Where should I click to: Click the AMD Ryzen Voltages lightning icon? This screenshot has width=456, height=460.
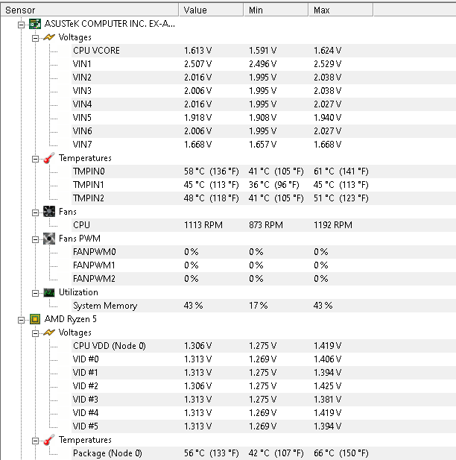coord(49,333)
